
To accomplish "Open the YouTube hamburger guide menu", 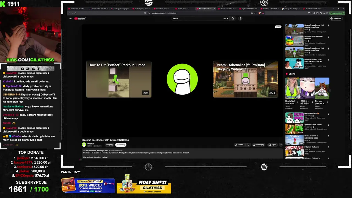I will tap(70, 18).
